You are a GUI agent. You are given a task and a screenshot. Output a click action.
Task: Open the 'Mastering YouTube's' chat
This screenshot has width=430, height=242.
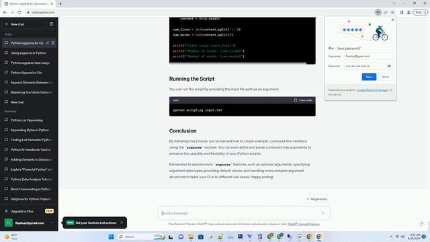click(29, 93)
